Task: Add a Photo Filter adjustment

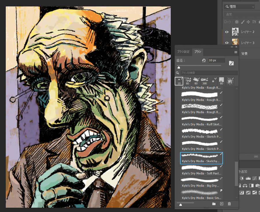Action: [x=257, y=186]
